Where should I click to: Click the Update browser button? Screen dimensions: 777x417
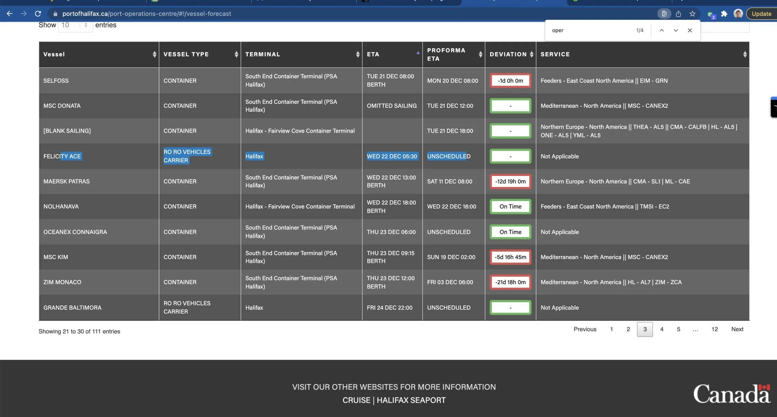click(761, 14)
